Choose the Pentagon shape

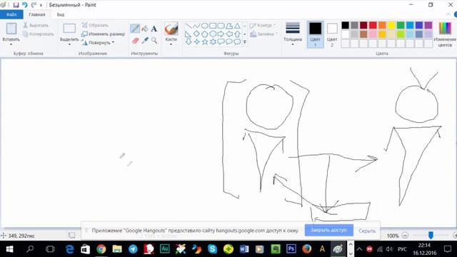[205, 34]
